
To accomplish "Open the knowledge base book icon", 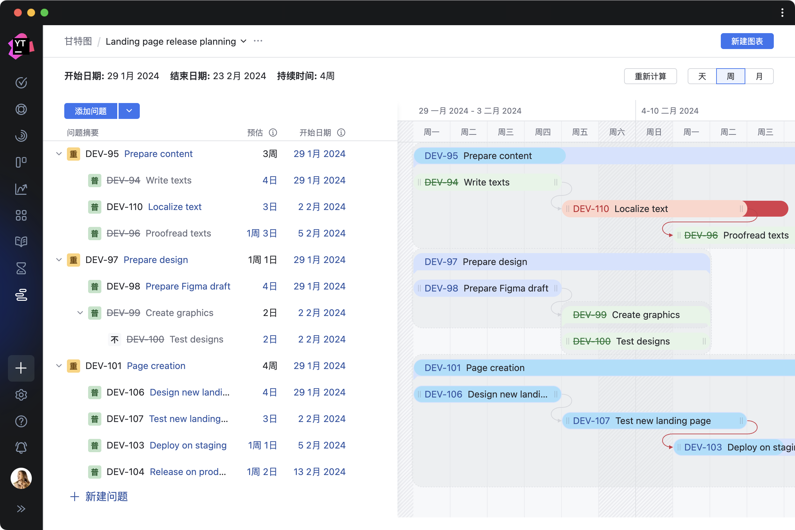I will tap(21, 242).
